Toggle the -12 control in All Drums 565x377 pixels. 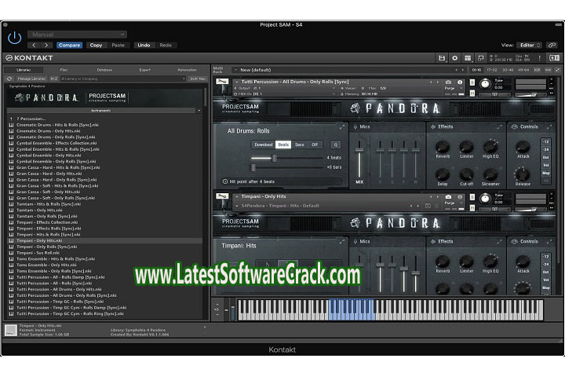tap(545, 141)
